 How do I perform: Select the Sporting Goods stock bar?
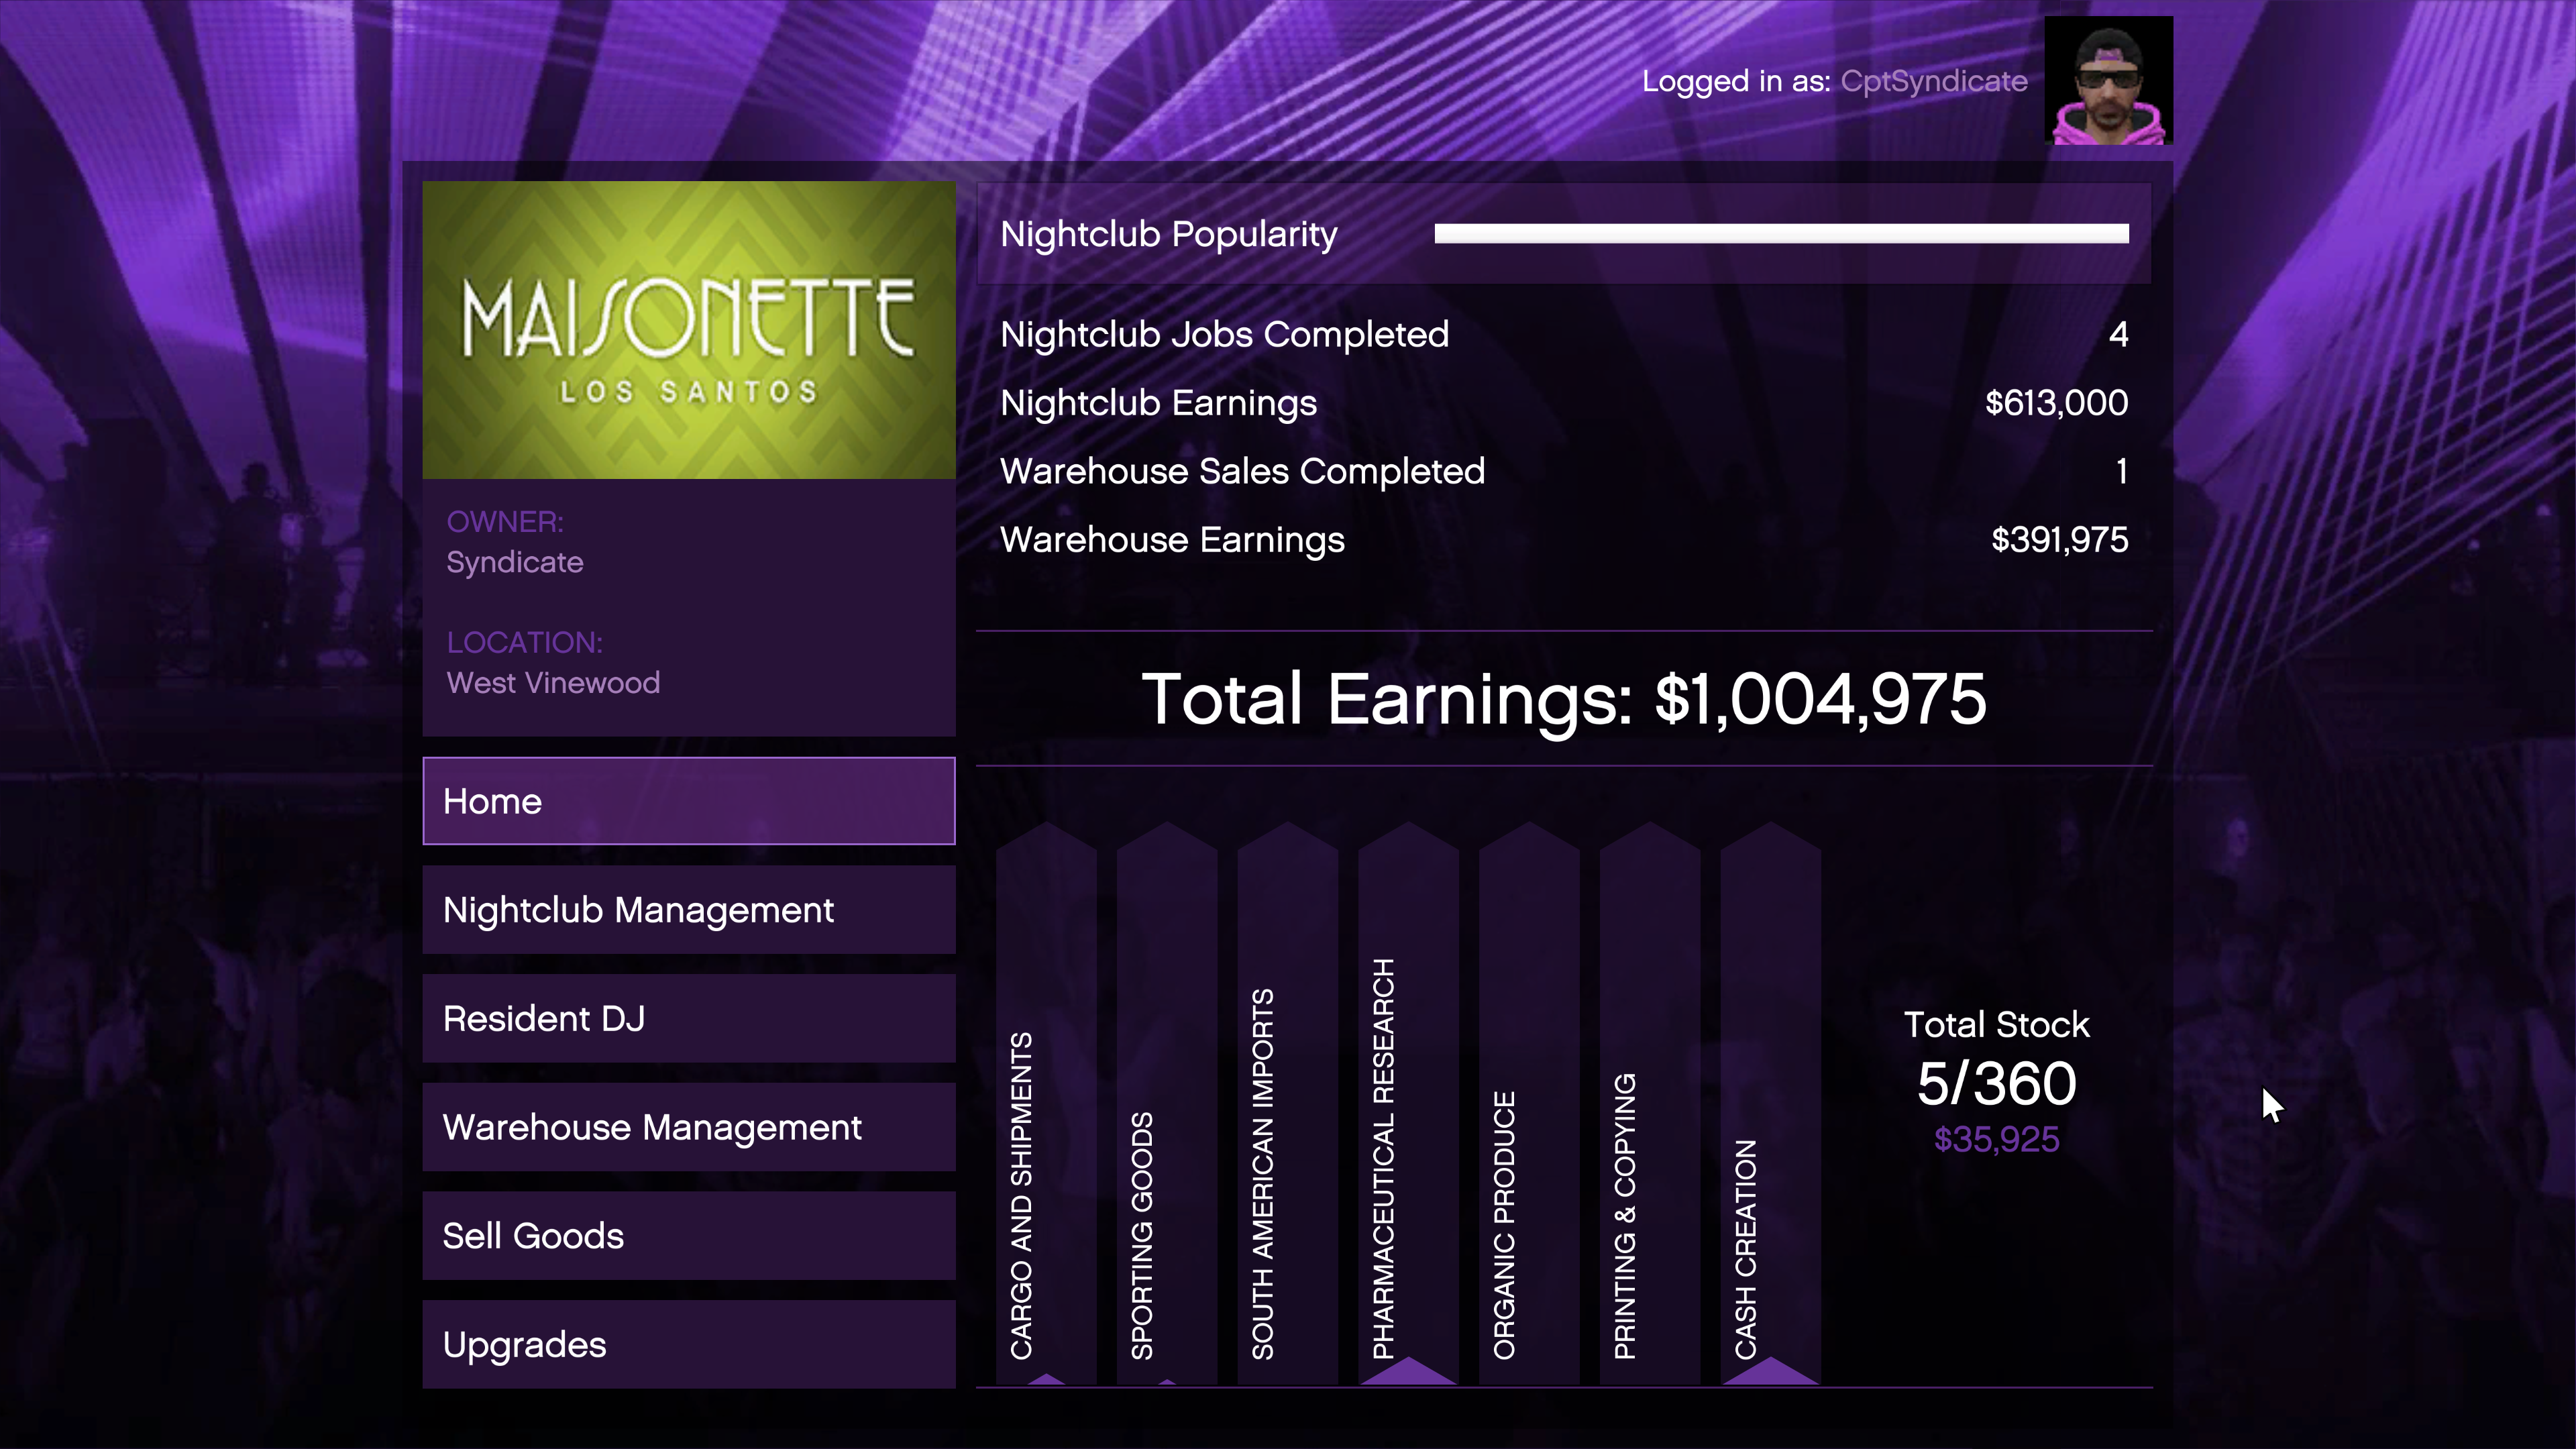tap(1165, 1150)
